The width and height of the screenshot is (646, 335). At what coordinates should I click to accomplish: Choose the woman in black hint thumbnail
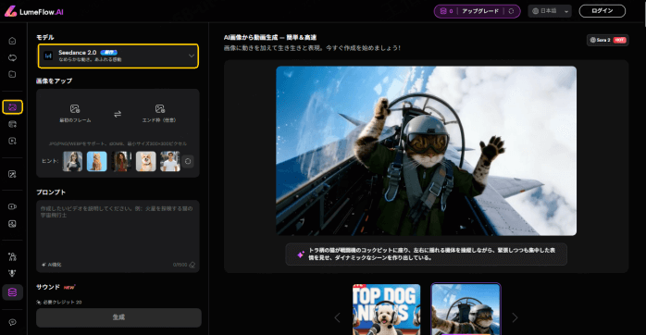click(x=72, y=161)
